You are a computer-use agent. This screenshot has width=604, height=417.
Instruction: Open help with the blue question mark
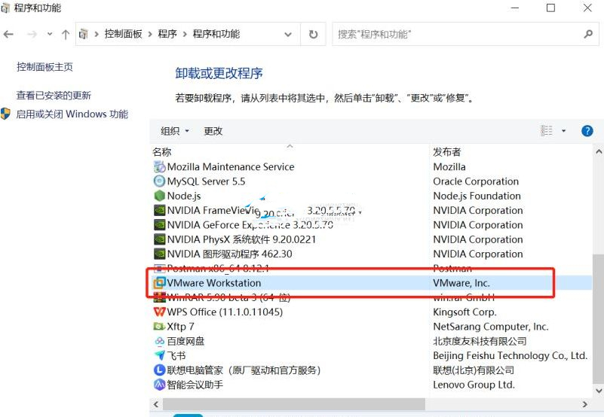[x=587, y=131]
